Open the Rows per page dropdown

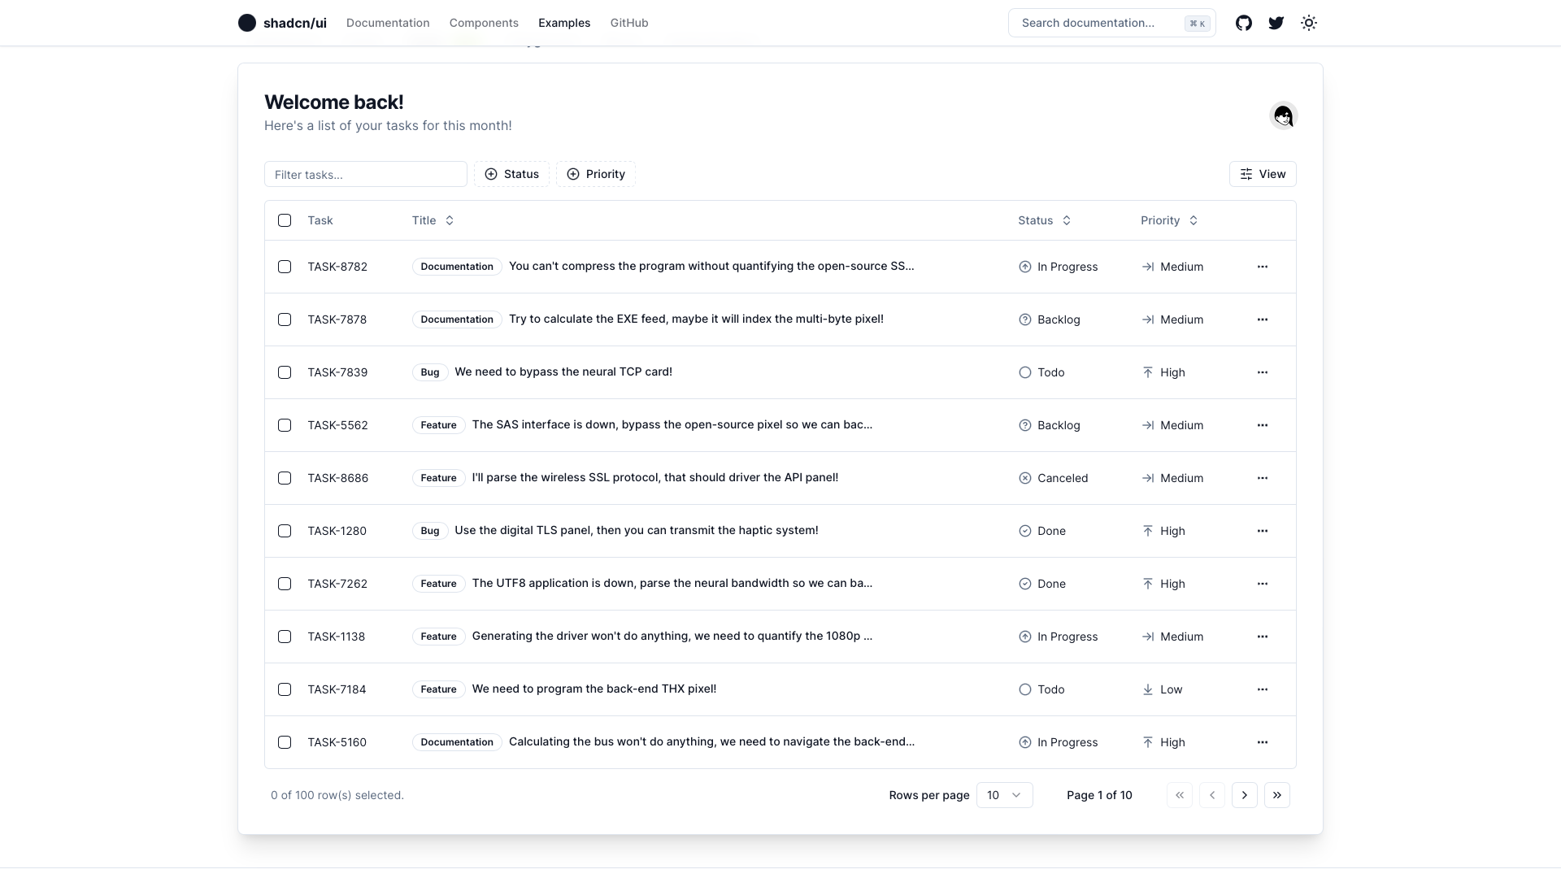coord(1004,795)
